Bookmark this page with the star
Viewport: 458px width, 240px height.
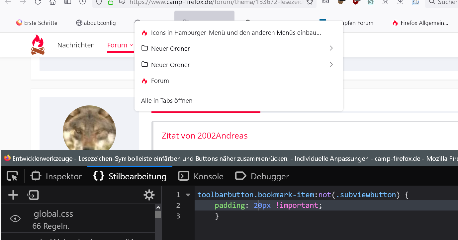[310, 2]
